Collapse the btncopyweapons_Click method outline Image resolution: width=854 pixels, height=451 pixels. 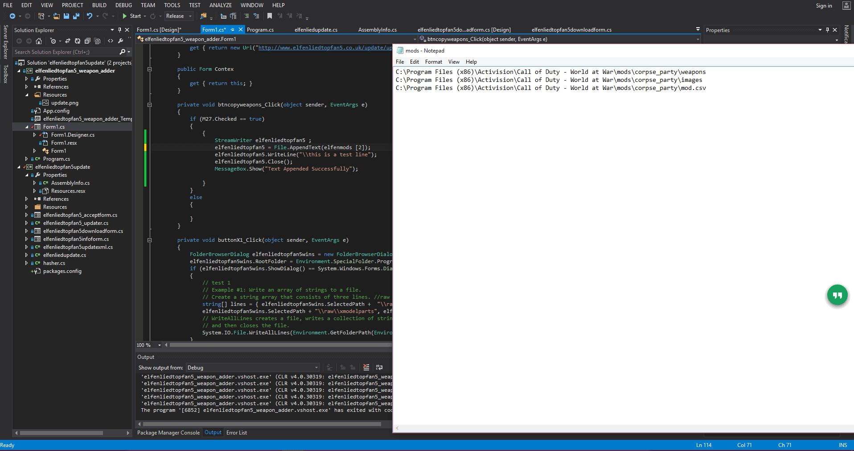149,105
